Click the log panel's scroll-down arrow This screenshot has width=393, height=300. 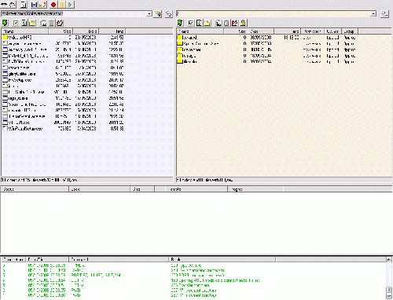[389, 295]
